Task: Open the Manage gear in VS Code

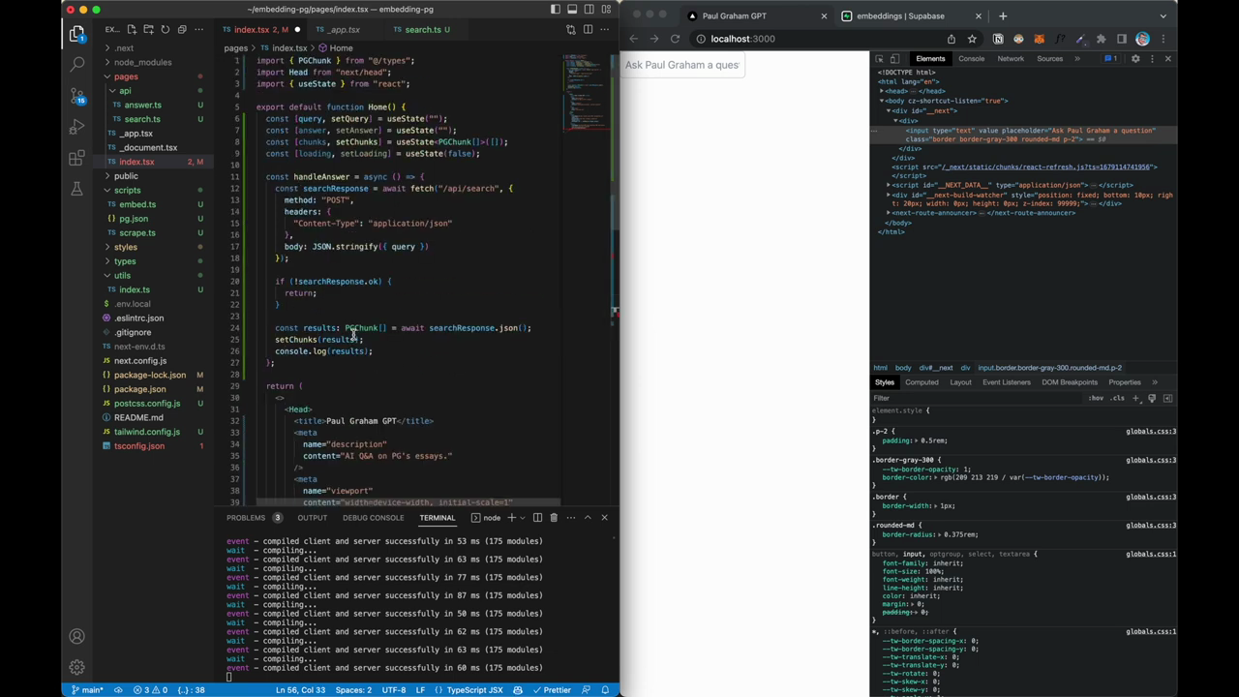Action: (76, 667)
